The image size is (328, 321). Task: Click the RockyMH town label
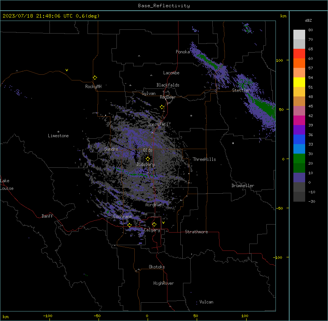(93, 87)
